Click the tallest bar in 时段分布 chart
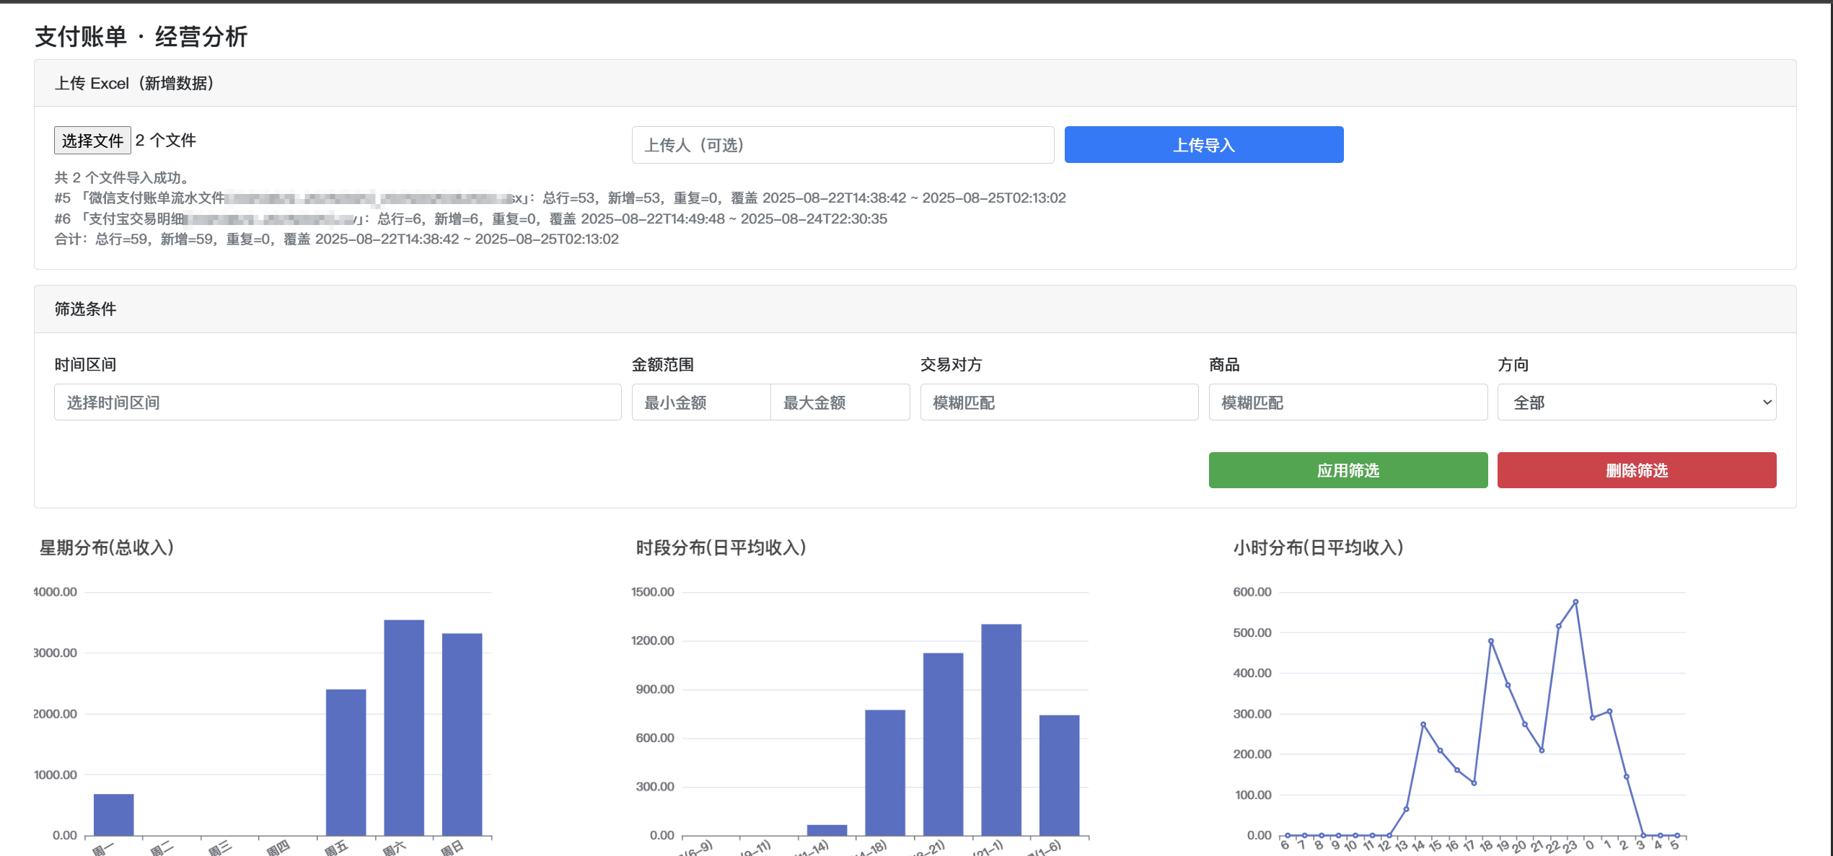The width and height of the screenshot is (1833, 856). pyautogui.click(x=1001, y=730)
